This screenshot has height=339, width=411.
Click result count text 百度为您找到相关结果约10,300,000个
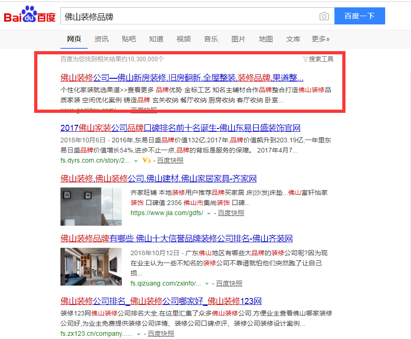112,59
